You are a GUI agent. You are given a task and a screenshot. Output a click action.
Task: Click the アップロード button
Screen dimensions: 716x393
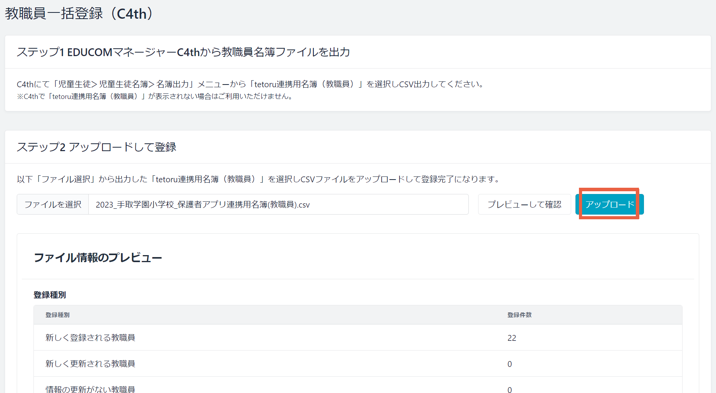click(610, 204)
